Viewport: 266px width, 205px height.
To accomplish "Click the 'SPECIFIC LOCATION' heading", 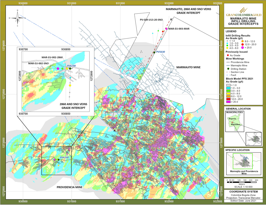I will coord(238,150).
